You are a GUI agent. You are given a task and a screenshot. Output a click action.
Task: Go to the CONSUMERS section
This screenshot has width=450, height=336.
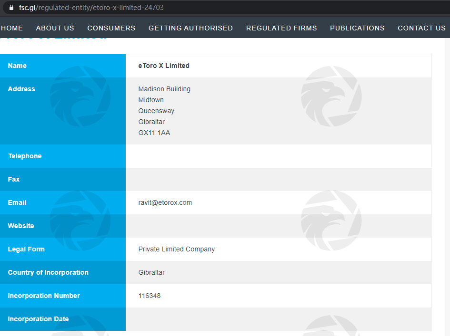(x=111, y=28)
